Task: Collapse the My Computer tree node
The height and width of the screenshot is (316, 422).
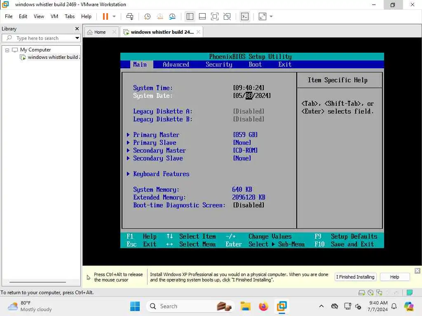Action: (7, 50)
